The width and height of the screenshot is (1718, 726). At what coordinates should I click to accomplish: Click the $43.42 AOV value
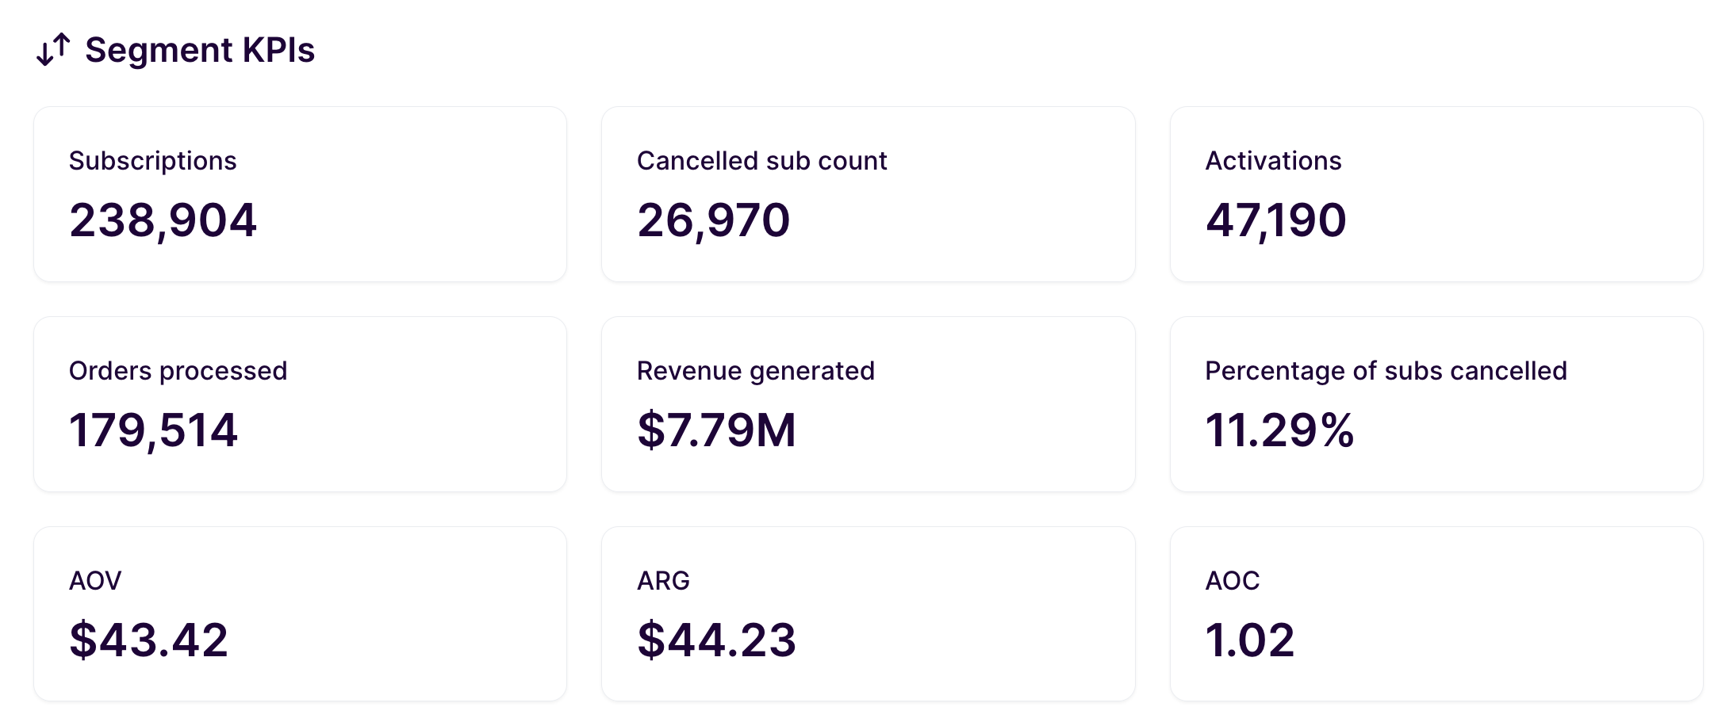(x=148, y=640)
